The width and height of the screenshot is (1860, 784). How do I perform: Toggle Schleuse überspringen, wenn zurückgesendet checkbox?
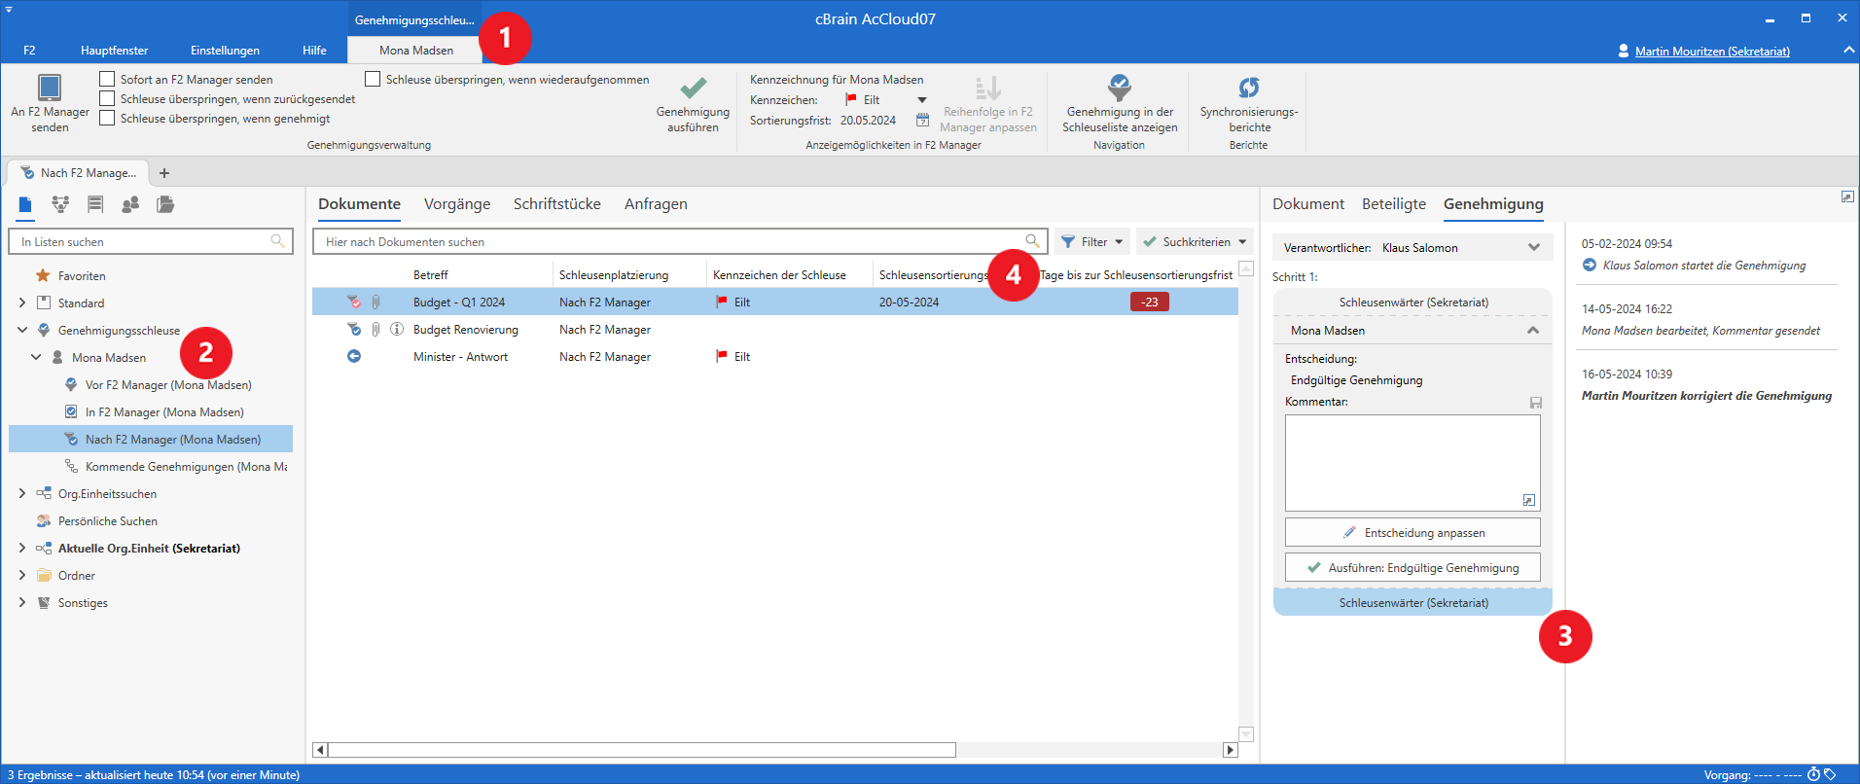pyautogui.click(x=108, y=98)
